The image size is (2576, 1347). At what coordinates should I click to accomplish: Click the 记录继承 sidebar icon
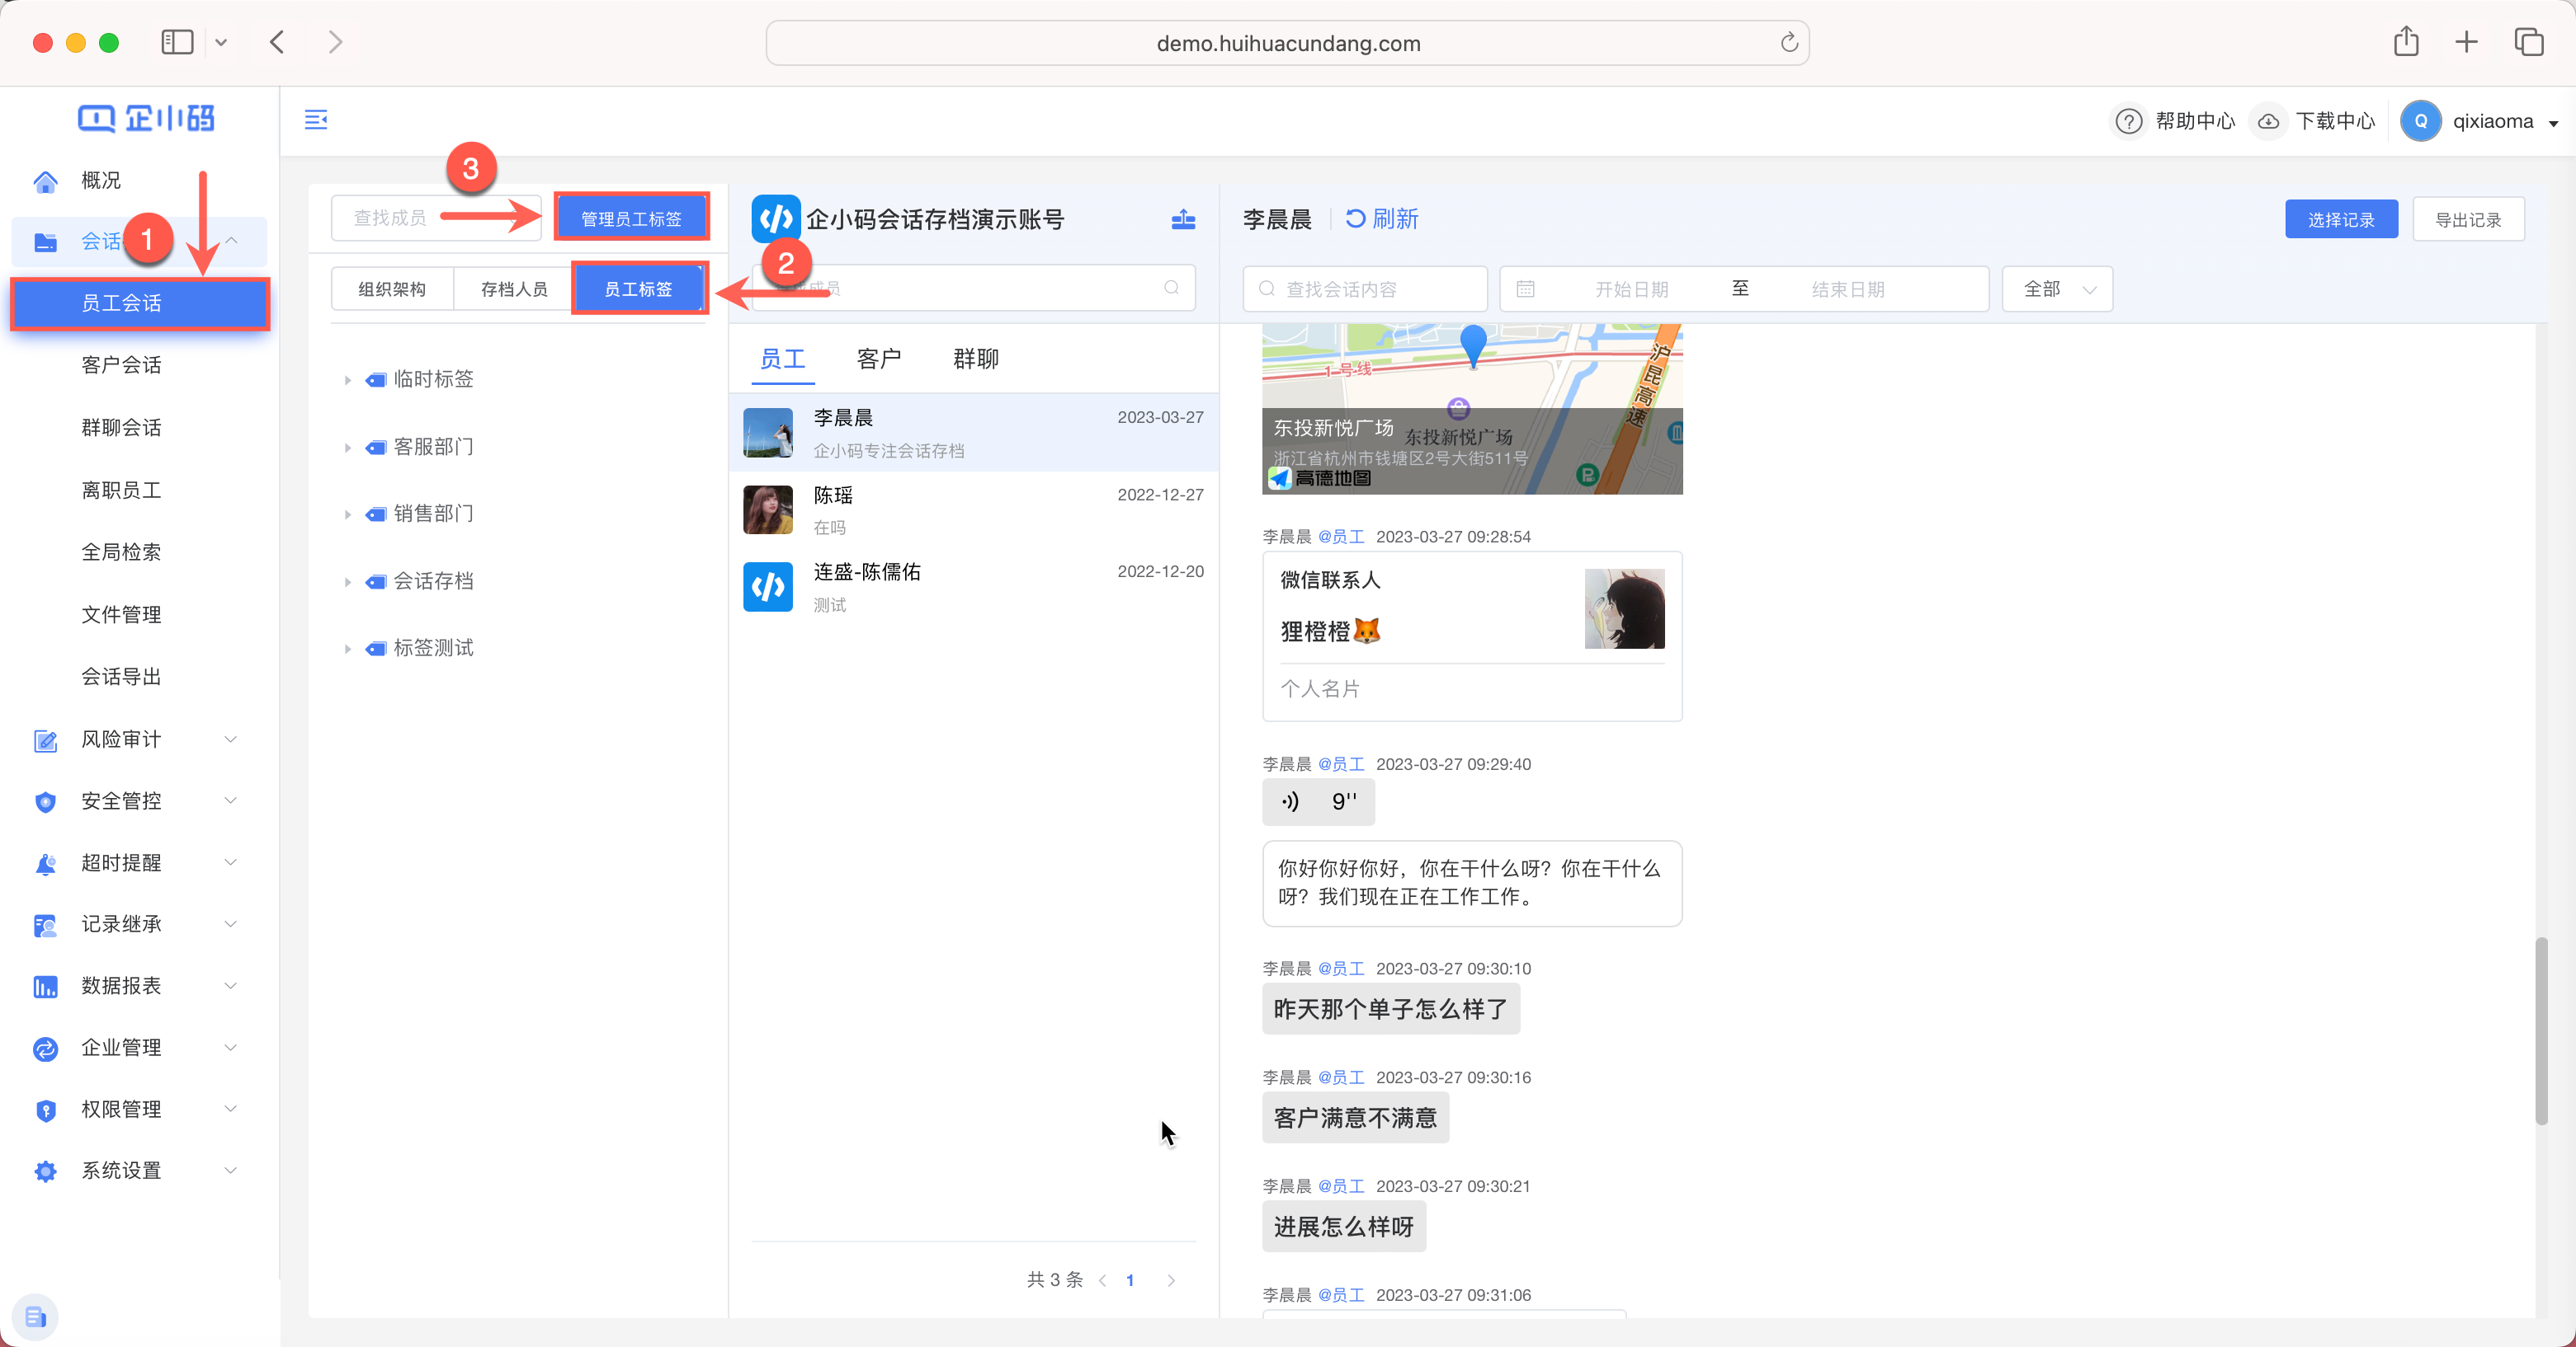[45, 925]
